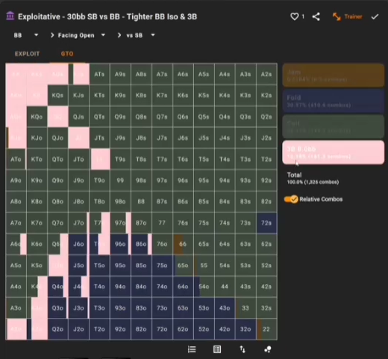The image size is (388, 359).
Task: Click the 99 hand cell
Action: [120, 180]
